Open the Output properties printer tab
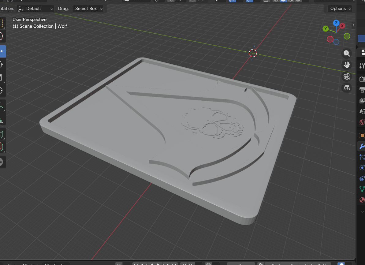365x265 pixels. 362,90
